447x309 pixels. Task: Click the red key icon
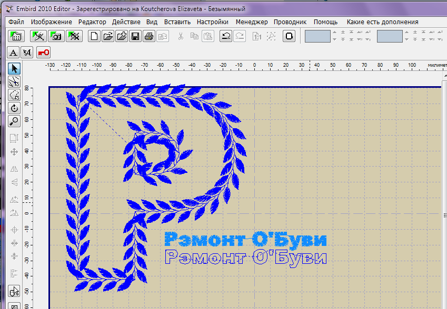tap(43, 52)
